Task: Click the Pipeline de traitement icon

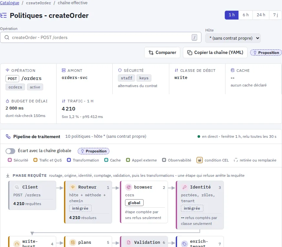Action: tap(8, 136)
